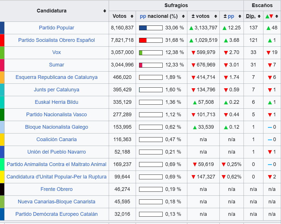This screenshot has height=224, width=281.
Task: Open Partido Animalista Contra el Maltrato Animal
Action: [x=56, y=164]
